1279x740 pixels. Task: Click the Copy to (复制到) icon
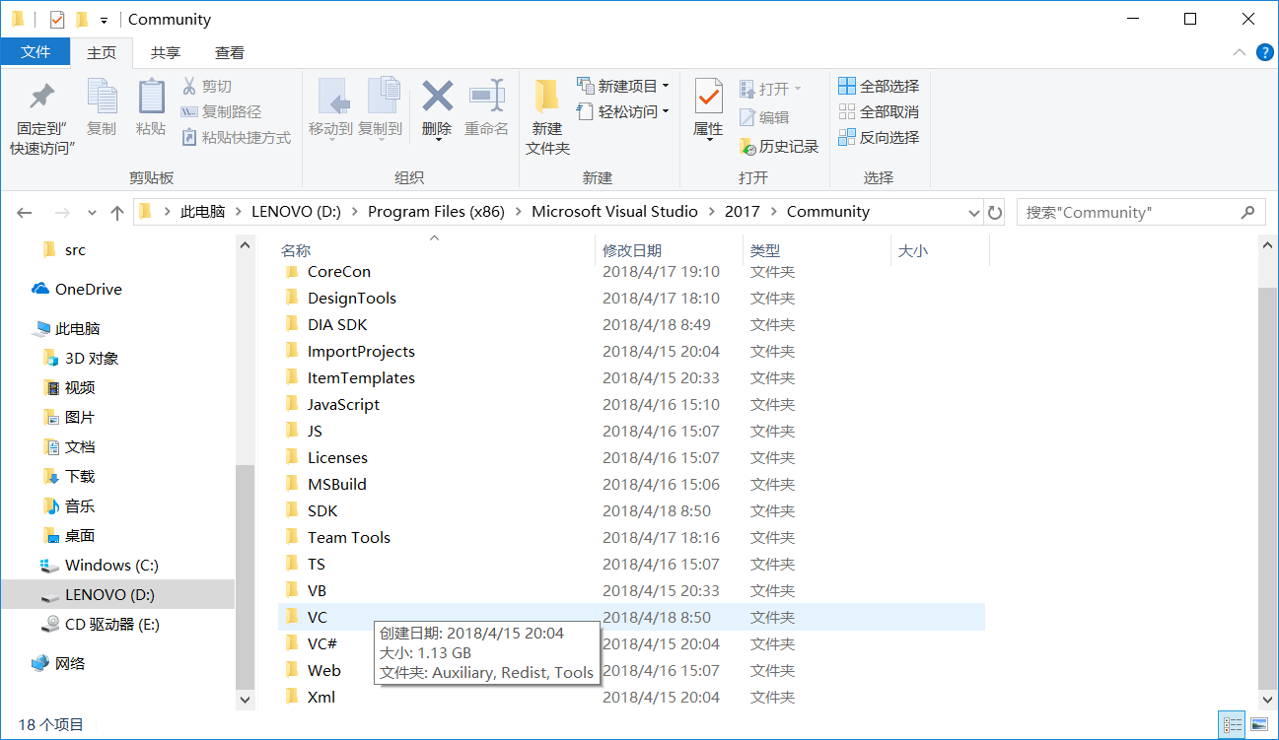(382, 97)
